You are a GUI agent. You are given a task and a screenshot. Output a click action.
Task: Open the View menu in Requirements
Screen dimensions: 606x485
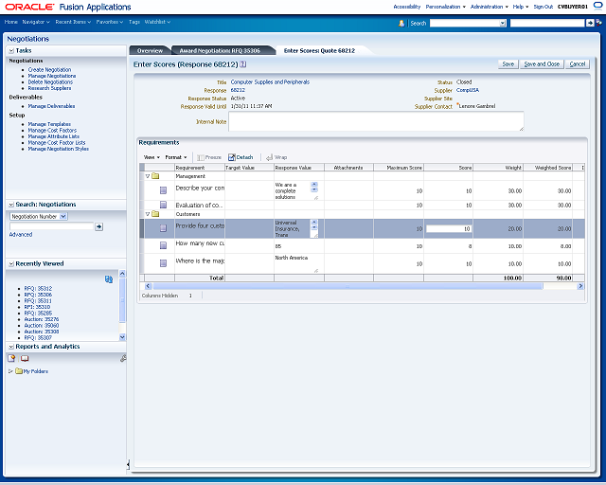[x=151, y=157]
